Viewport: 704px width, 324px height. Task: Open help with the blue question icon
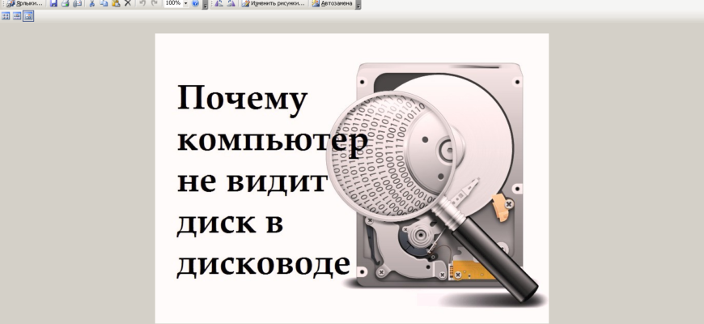click(195, 3)
